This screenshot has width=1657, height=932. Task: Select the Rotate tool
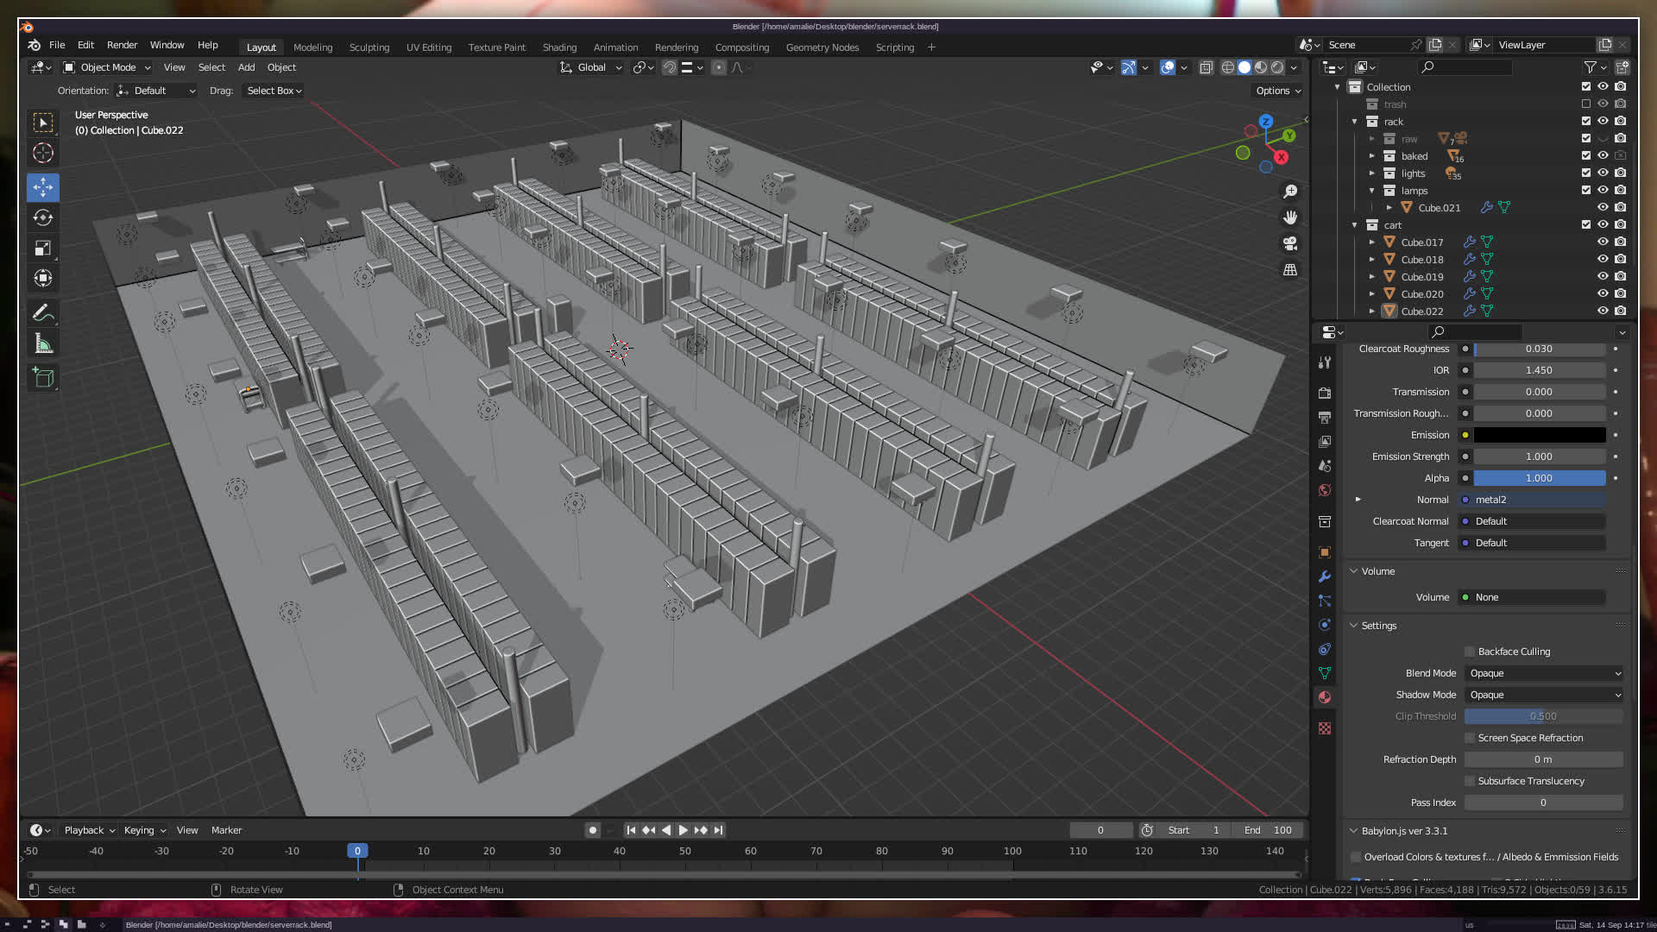(x=43, y=217)
